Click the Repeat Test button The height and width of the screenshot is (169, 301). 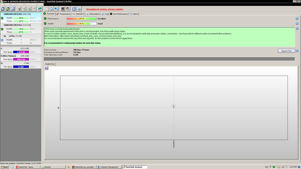286,51
